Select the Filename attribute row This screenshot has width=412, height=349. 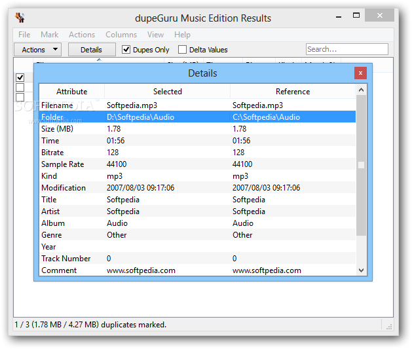coord(198,105)
